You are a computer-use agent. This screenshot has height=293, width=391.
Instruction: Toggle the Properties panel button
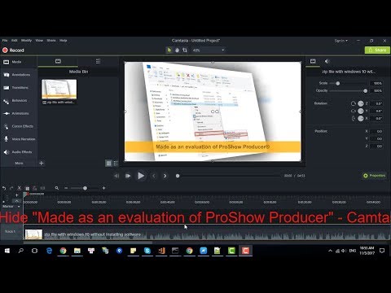[375, 176]
